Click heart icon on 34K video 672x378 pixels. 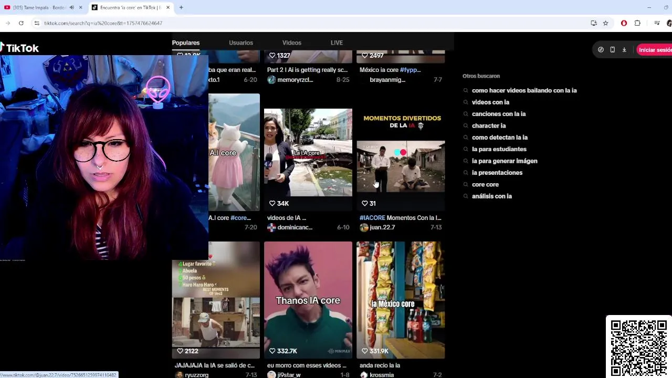click(272, 203)
